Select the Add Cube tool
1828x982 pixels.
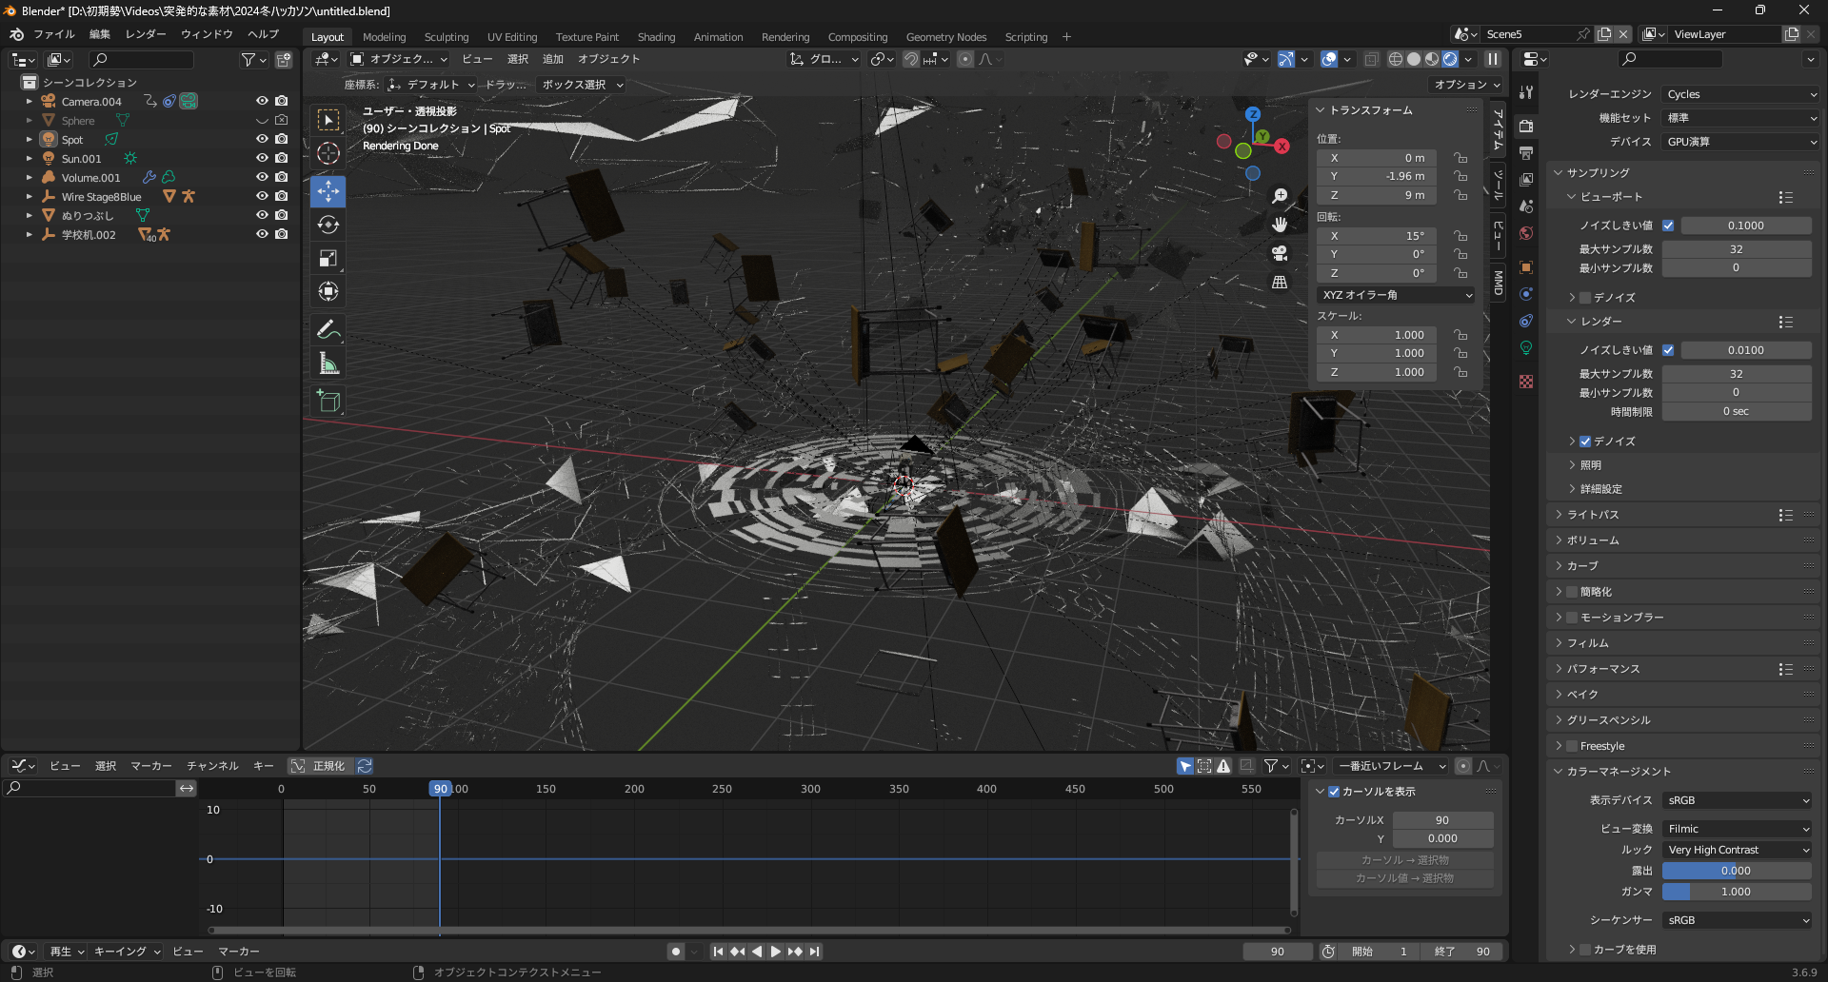(x=328, y=401)
